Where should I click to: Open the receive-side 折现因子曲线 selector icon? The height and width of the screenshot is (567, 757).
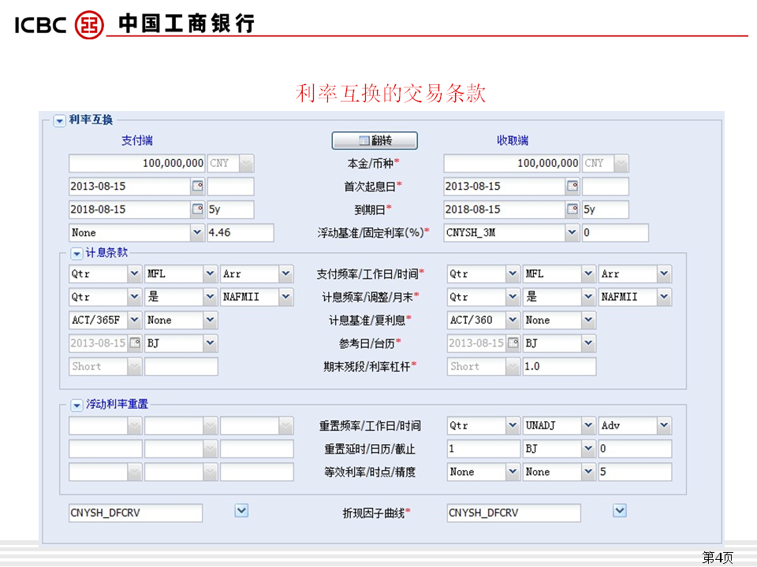coord(620,511)
